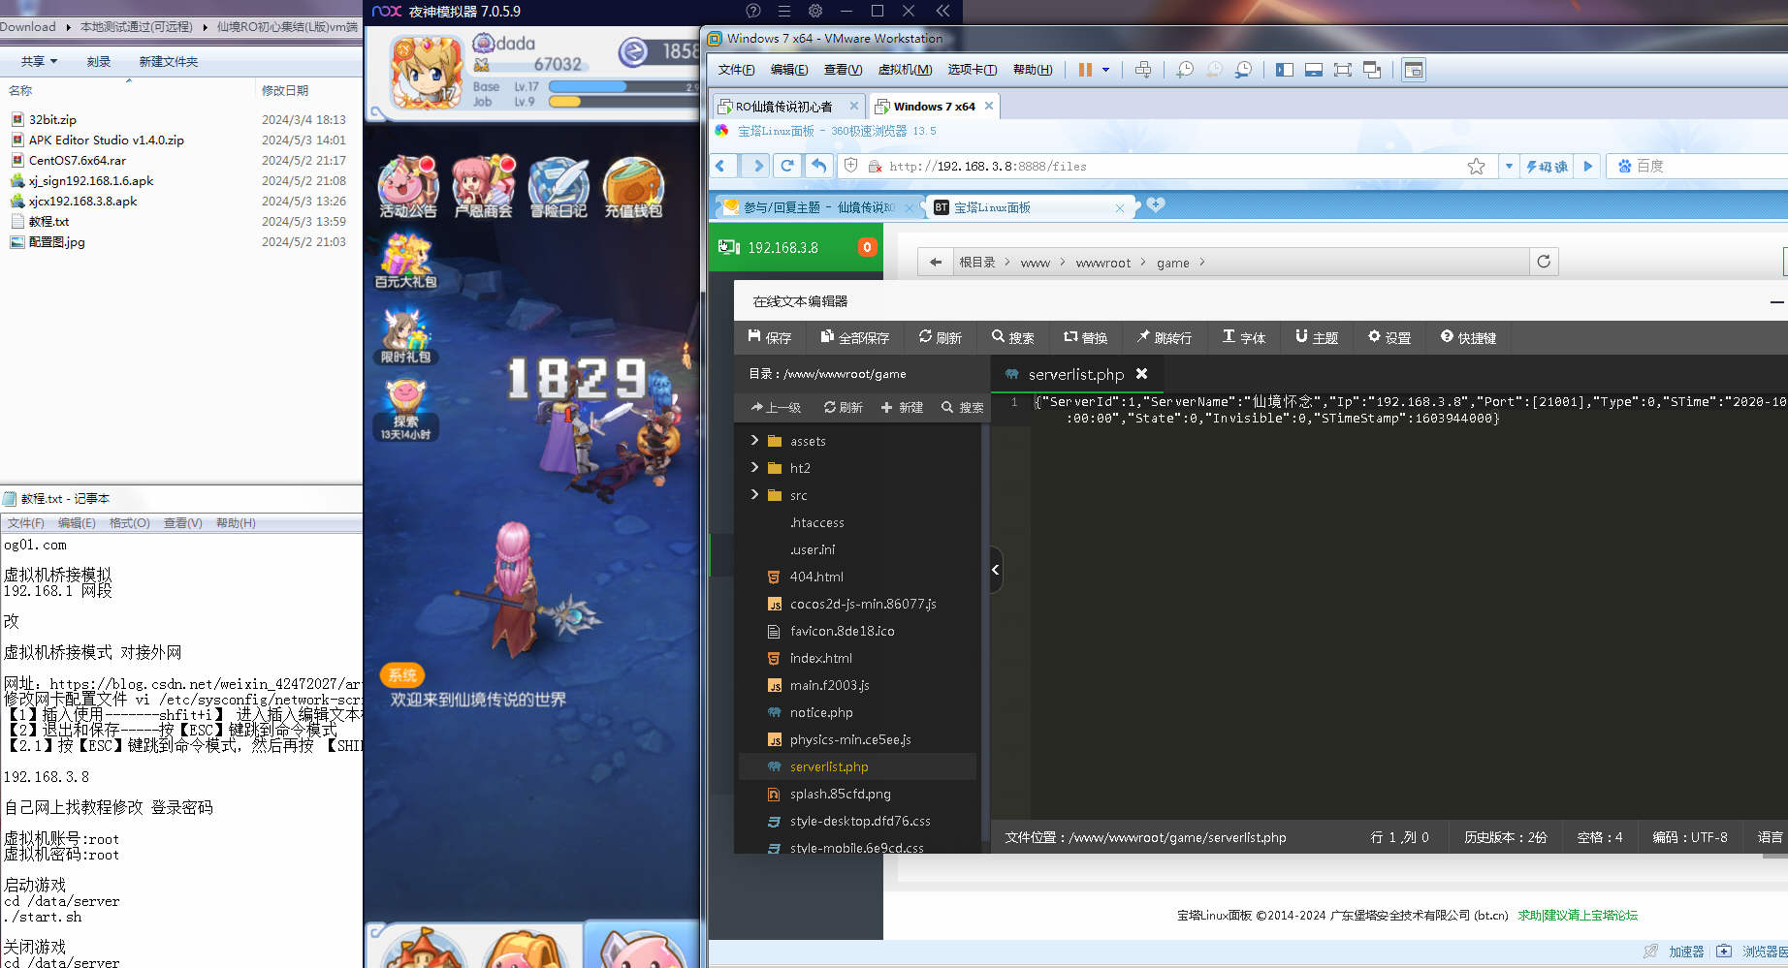Click the 百度 search box
The image size is (1788, 968).
(1697, 167)
